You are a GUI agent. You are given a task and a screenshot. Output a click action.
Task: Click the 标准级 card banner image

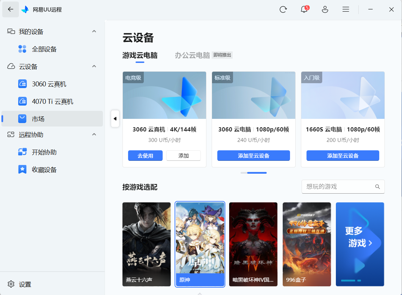(254, 95)
